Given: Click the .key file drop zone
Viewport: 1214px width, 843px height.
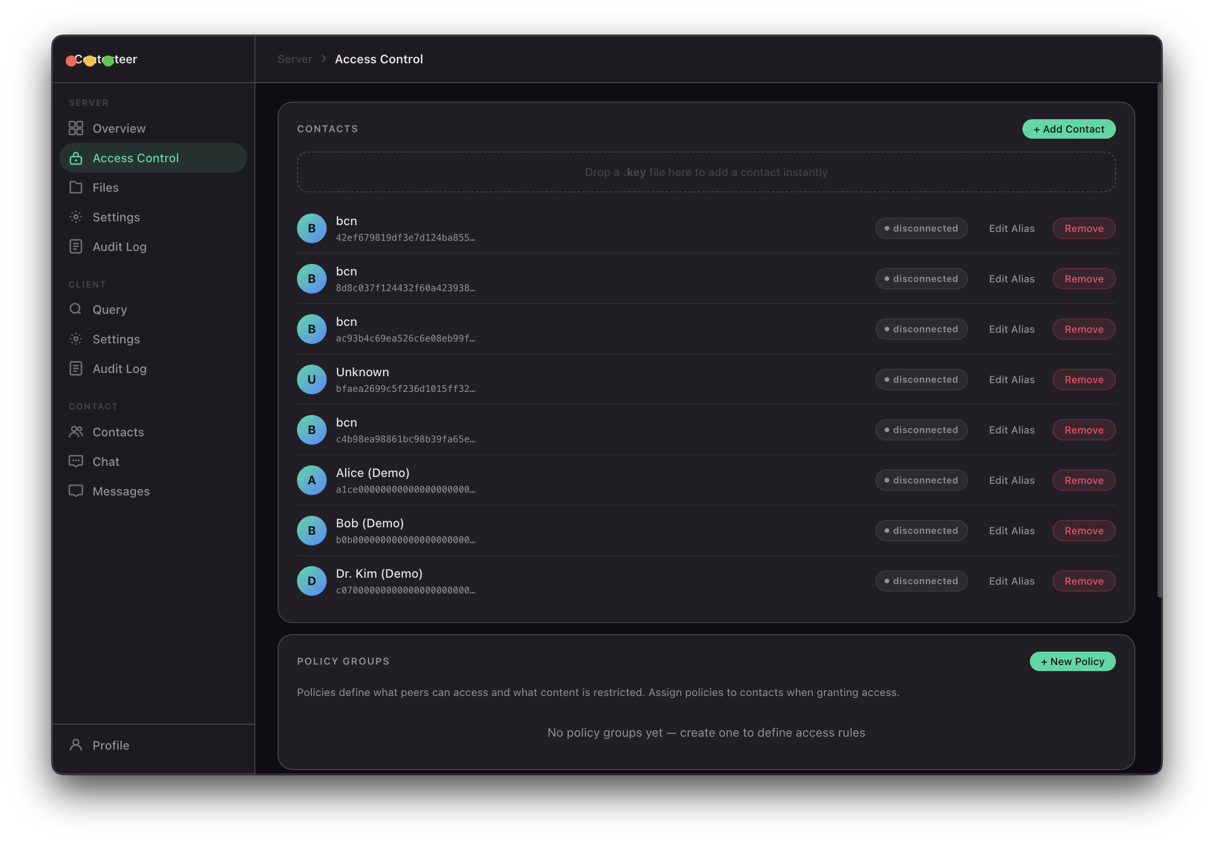Looking at the screenshot, I should tap(706, 172).
